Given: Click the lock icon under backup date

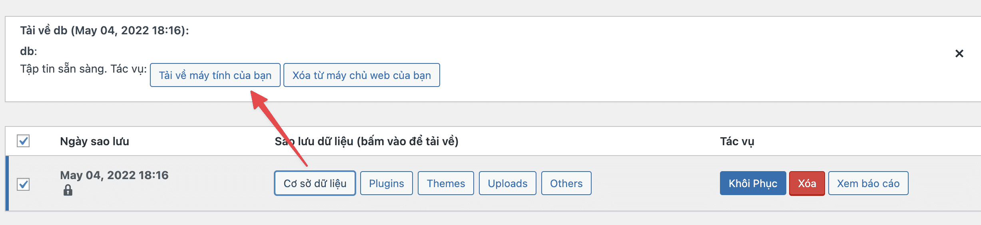Looking at the screenshot, I should 68,190.
